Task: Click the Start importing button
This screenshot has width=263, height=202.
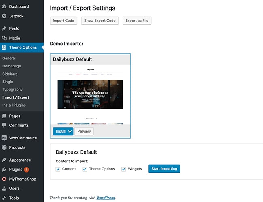Action: (164, 168)
